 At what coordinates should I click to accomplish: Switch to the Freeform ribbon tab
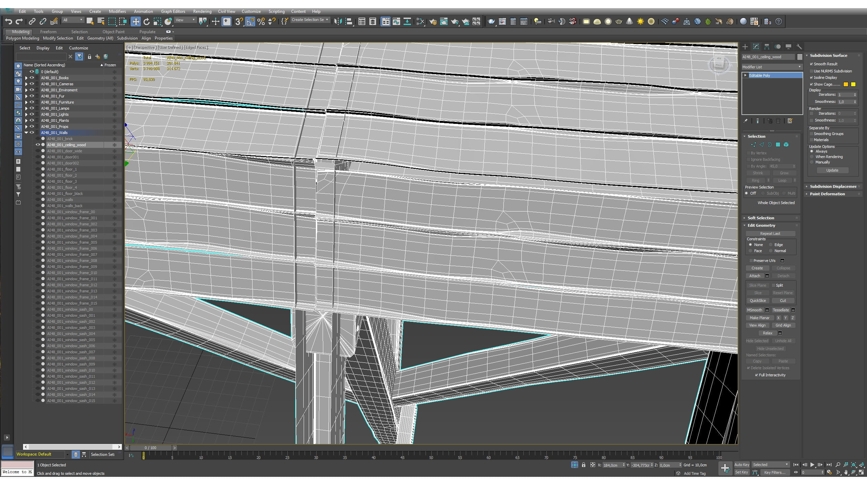48,32
